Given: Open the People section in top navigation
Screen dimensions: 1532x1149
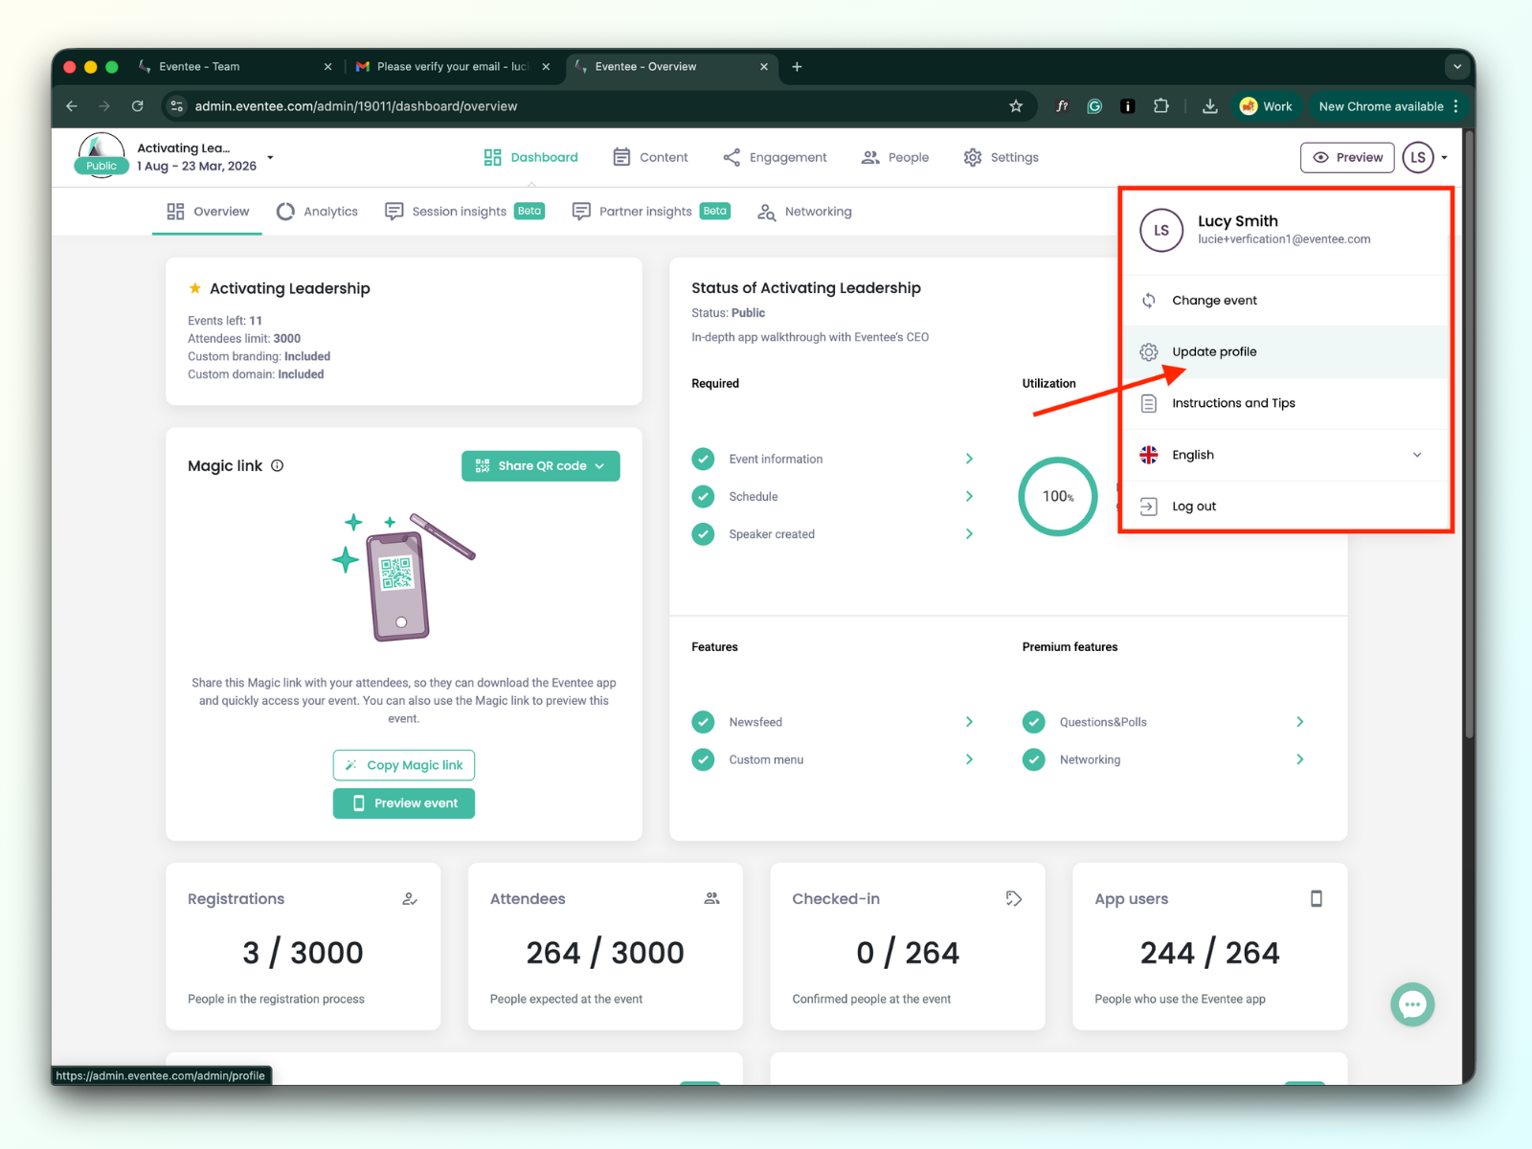Looking at the screenshot, I should point(895,157).
